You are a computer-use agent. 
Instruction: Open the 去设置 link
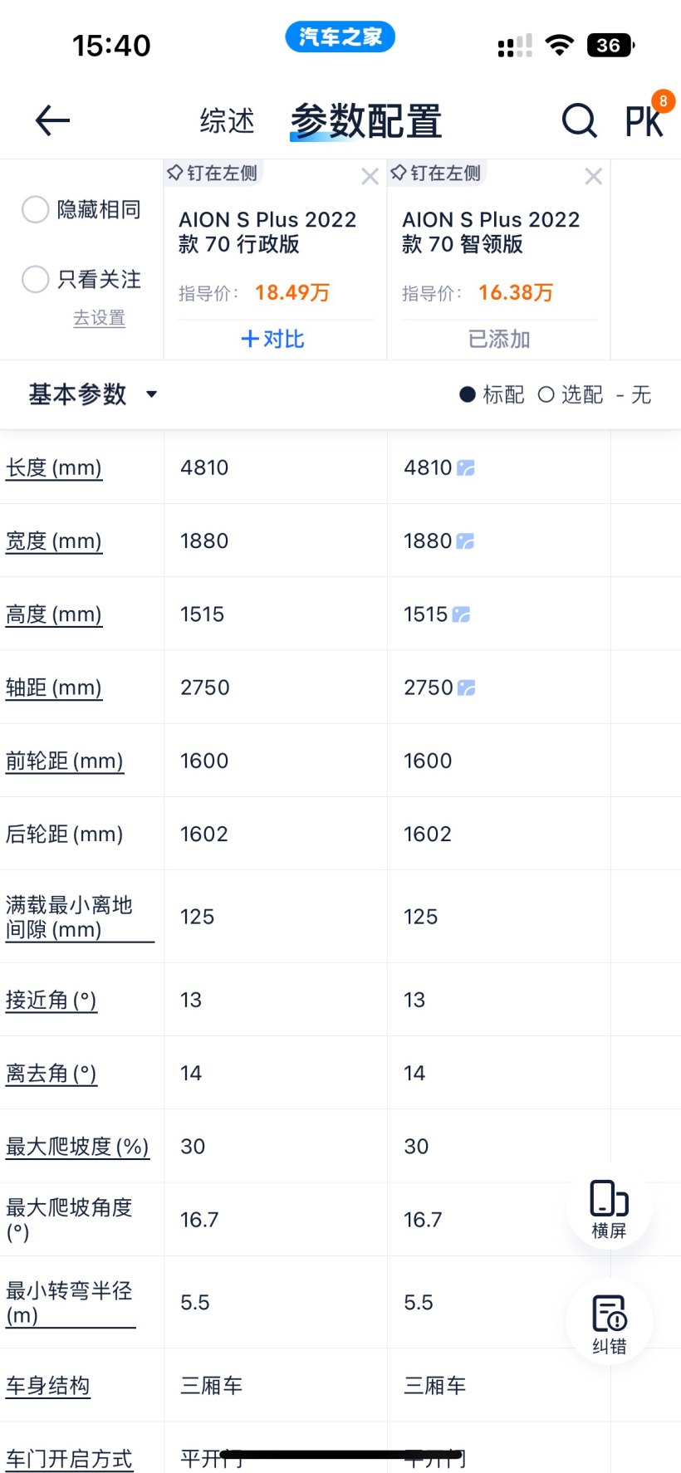[x=99, y=318]
